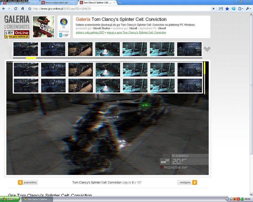253x202 pixels.
Task: Go to the next image with następna
Action: click(187, 182)
